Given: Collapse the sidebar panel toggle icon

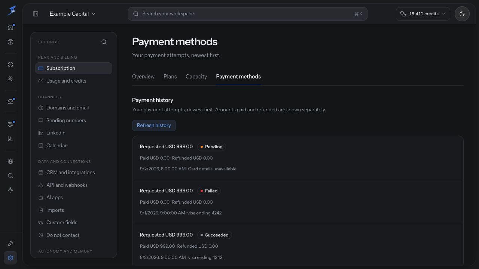Looking at the screenshot, I should 36,14.
